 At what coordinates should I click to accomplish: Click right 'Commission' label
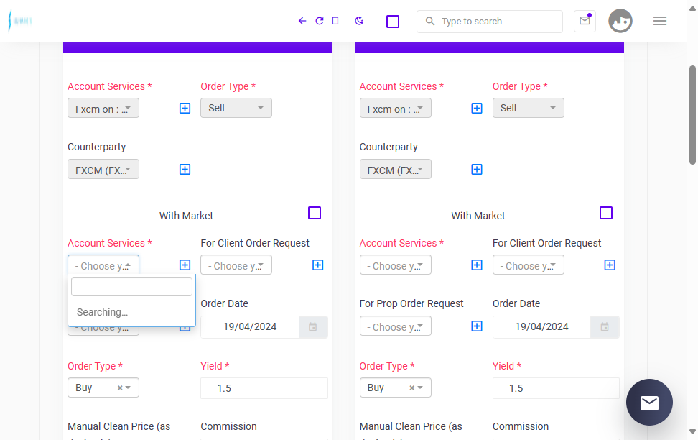click(x=521, y=426)
